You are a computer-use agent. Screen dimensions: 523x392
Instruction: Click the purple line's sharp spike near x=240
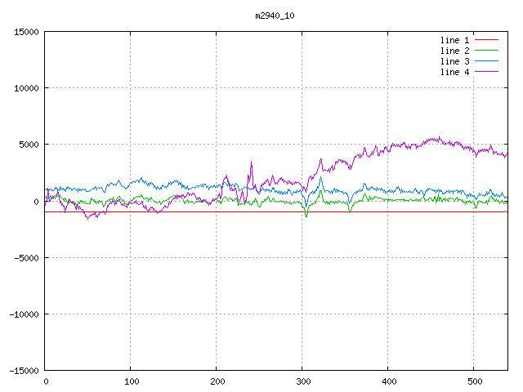coord(251,163)
